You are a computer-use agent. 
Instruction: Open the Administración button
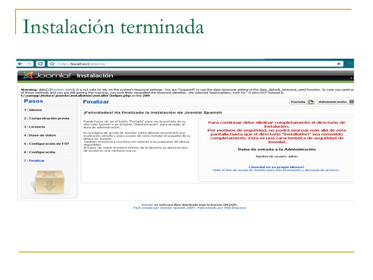coord(336,102)
